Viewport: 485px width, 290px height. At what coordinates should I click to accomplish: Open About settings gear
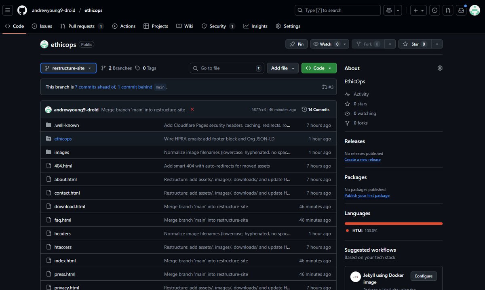[x=440, y=68]
